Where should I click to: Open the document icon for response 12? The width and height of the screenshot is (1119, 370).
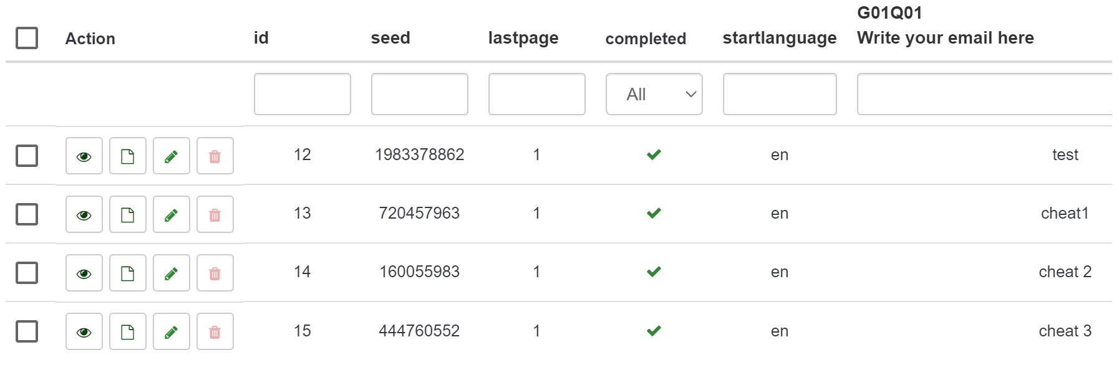pos(128,156)
